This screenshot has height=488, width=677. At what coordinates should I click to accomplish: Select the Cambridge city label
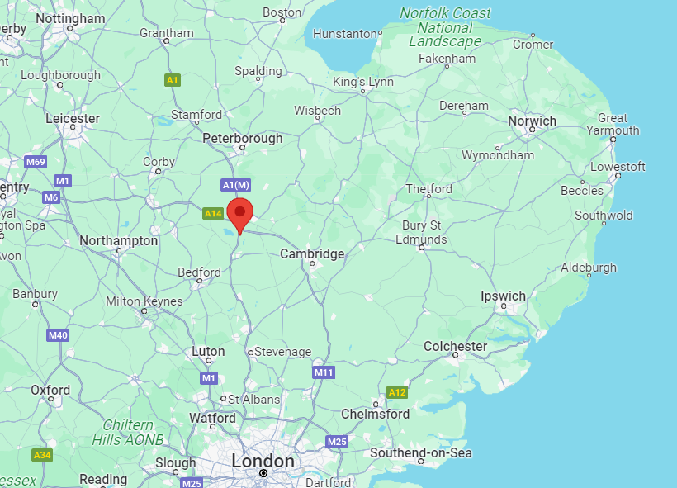point(312,253)
